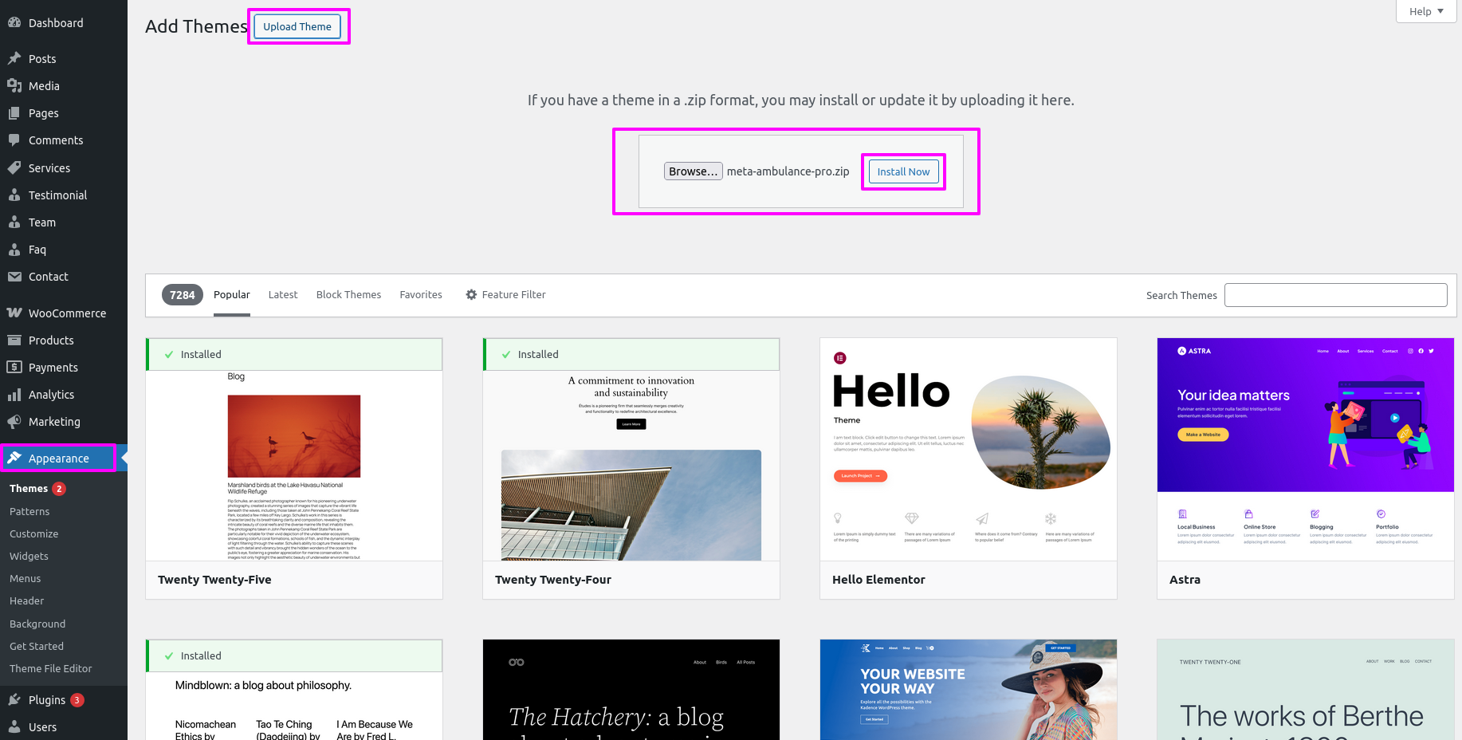Open The Hatchery blog theme thumbnail
This screenshot has width=1462, height=740.
631,690
